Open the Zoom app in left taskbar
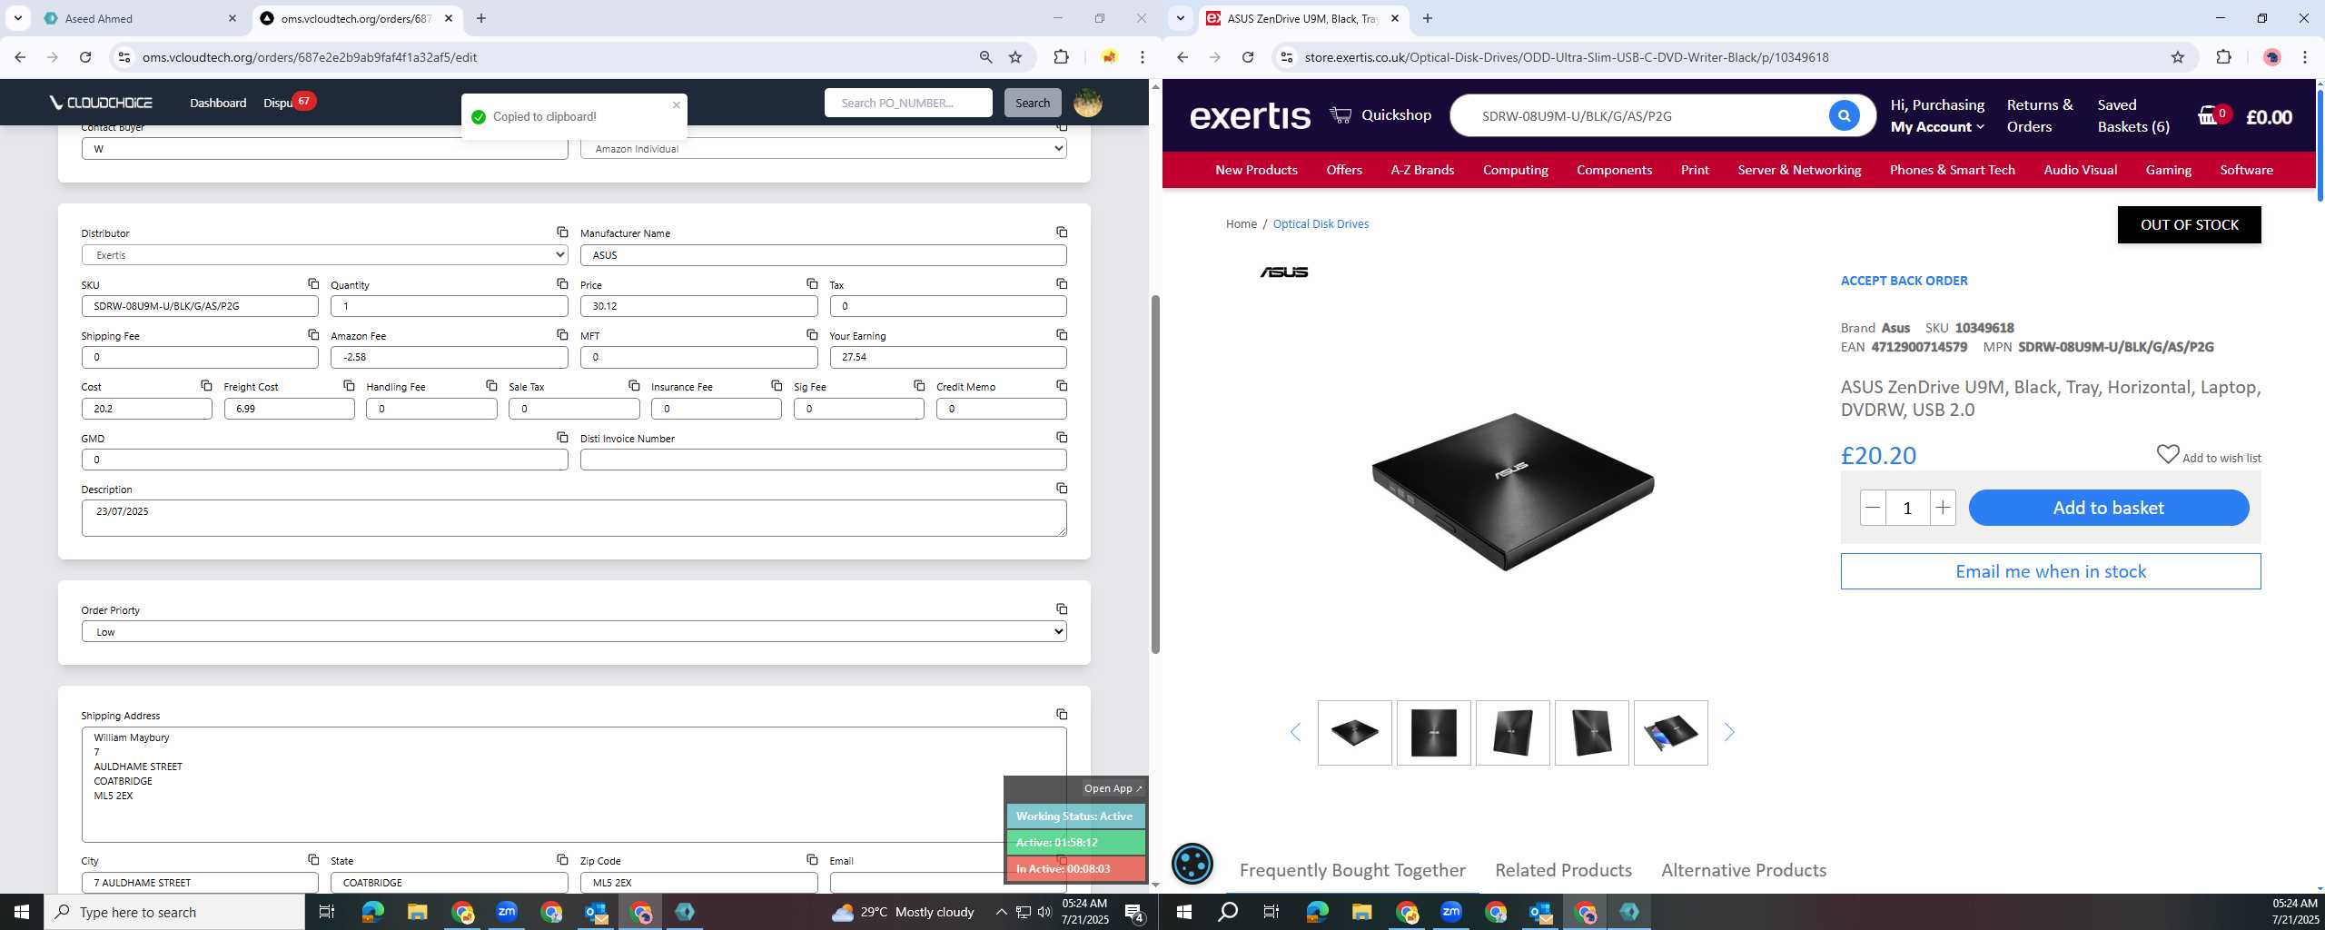 [x=506, y=912]
